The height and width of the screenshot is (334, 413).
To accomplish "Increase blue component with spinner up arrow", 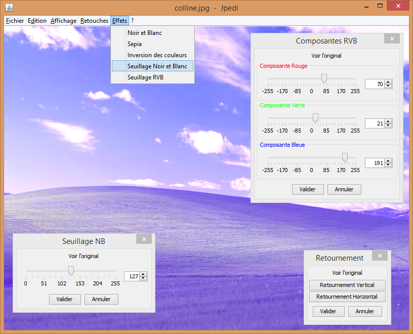I will pos(388,161).
